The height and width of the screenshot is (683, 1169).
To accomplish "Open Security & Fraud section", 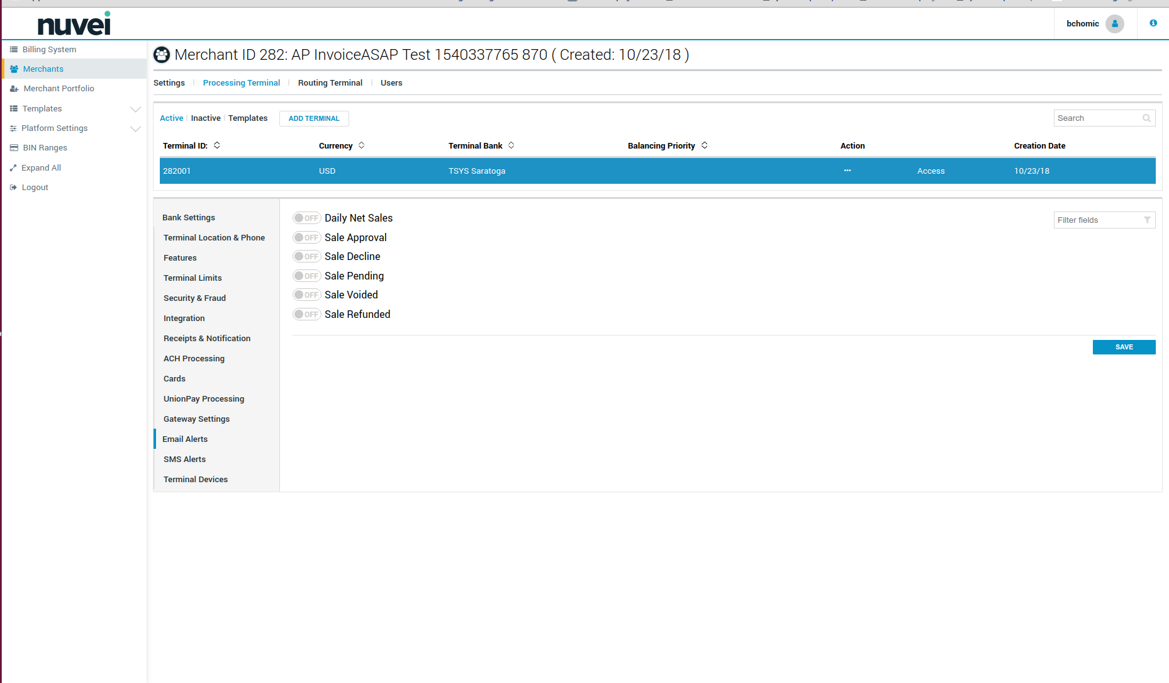I will 194,298.
